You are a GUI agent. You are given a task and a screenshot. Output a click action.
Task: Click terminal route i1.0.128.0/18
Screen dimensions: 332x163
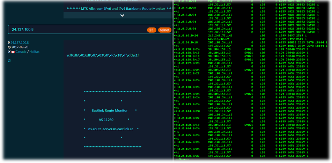pyautogui.click(x=188, y=56)
